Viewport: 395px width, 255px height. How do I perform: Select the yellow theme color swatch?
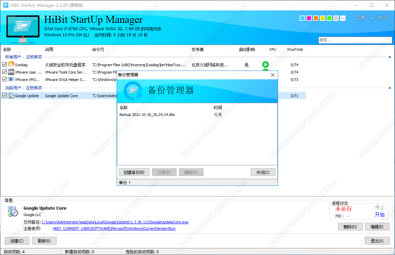323,18
